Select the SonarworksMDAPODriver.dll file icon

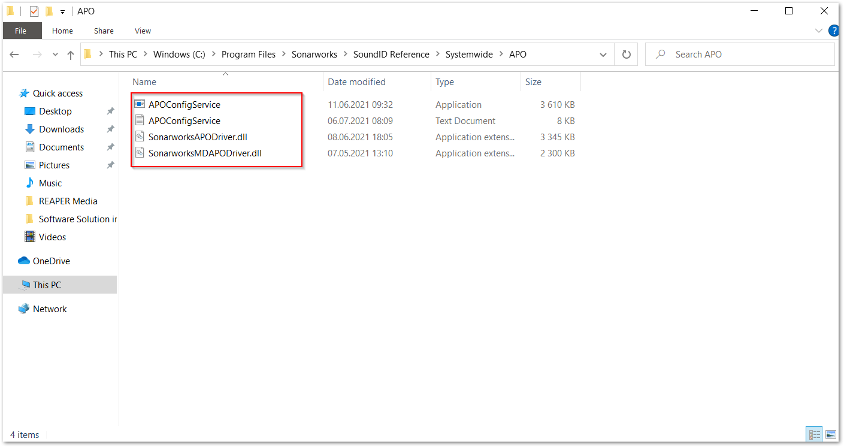coord(140,153)
